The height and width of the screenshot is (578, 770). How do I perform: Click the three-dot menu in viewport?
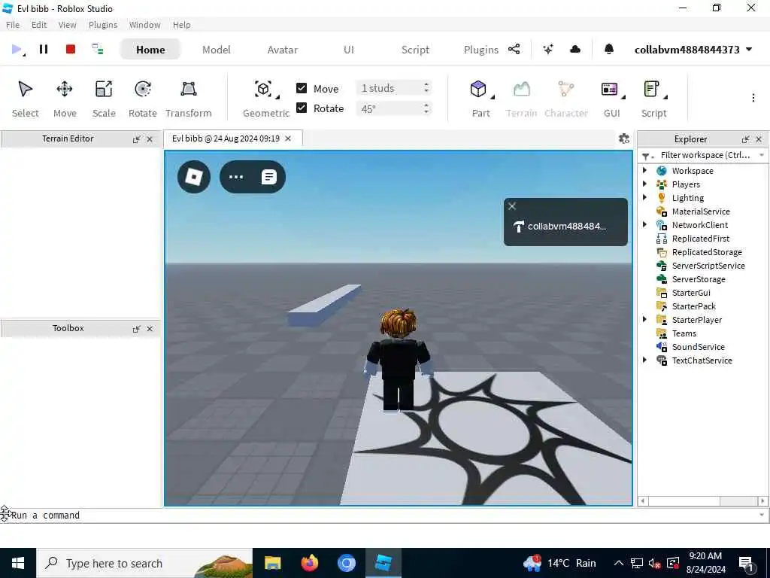tap(236, 177)
